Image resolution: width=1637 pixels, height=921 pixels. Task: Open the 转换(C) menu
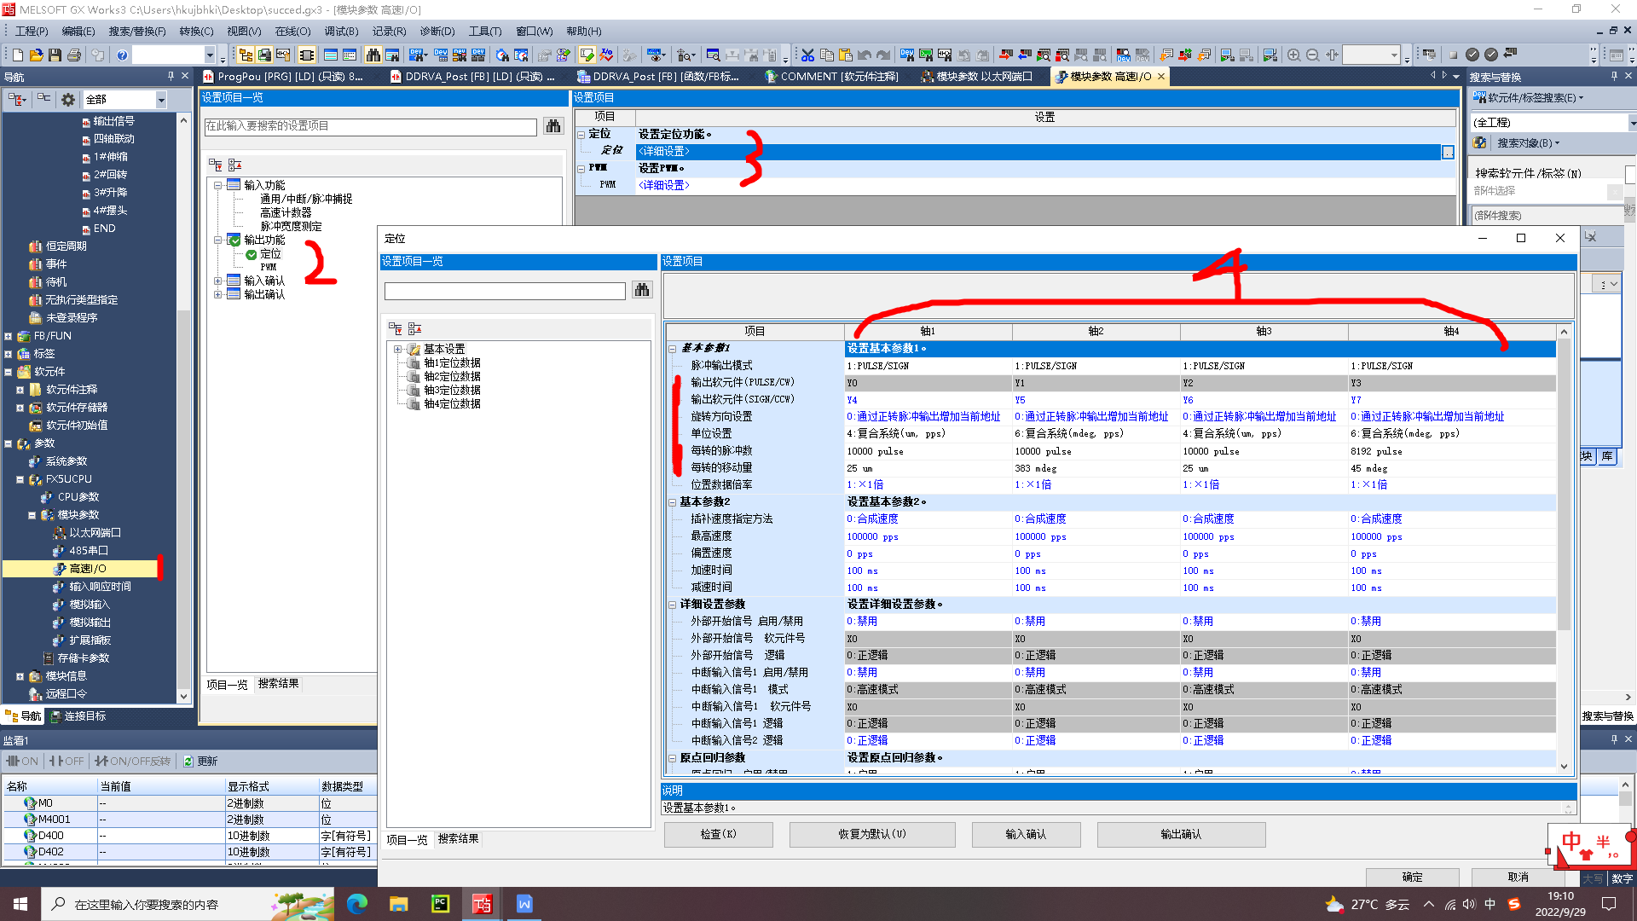coord(196,32)
